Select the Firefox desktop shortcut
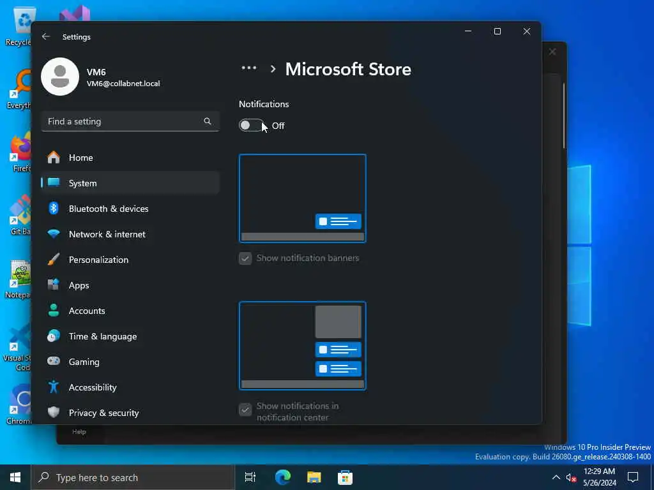The height and width of the screenshot is (490, 654). [x=20, y=153]
